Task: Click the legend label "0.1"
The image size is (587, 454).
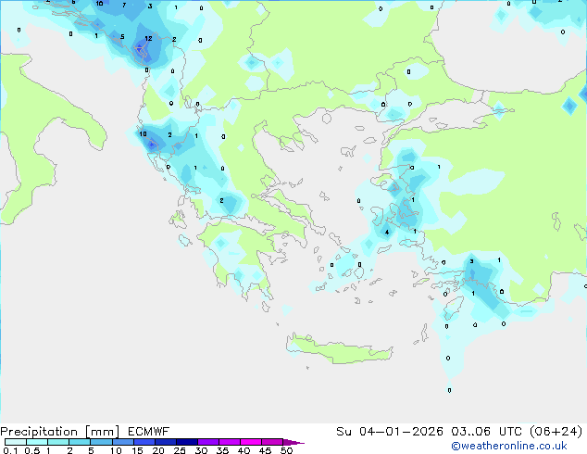Action: [10, 450]
